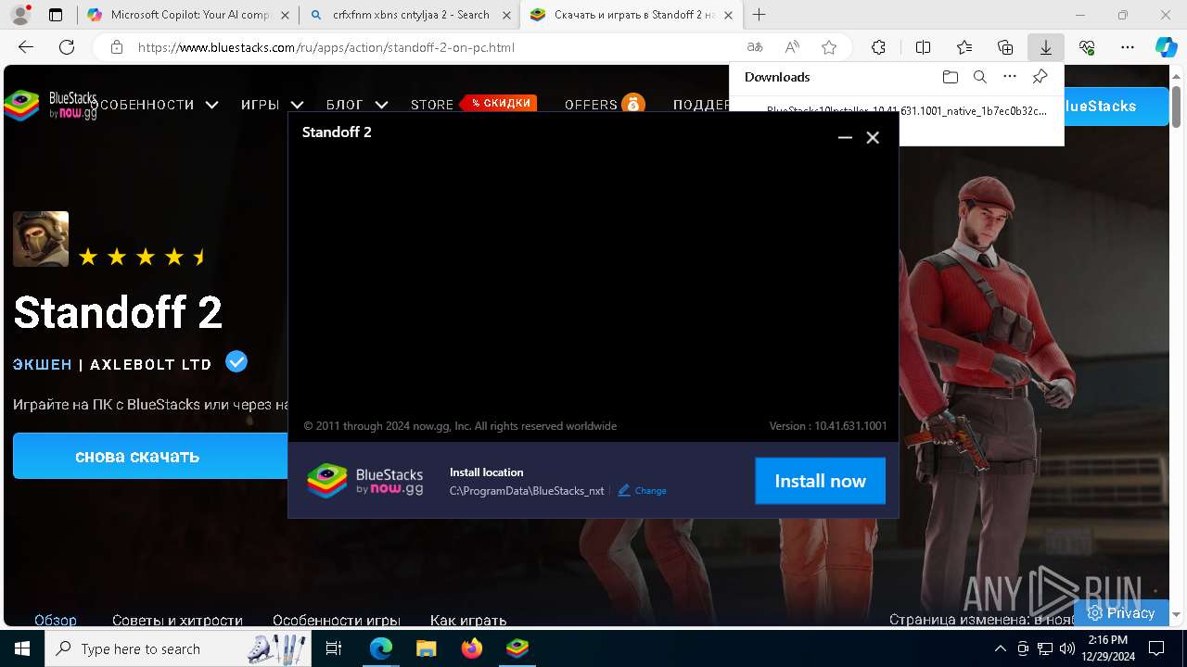The width and height of the screenshot is (1187, 667).
Task: Click Change install location link
Action: coord(650,491)
